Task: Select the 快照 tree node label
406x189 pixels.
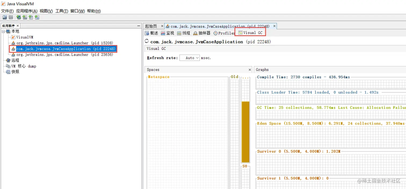Action: click(x=15, y=72)
